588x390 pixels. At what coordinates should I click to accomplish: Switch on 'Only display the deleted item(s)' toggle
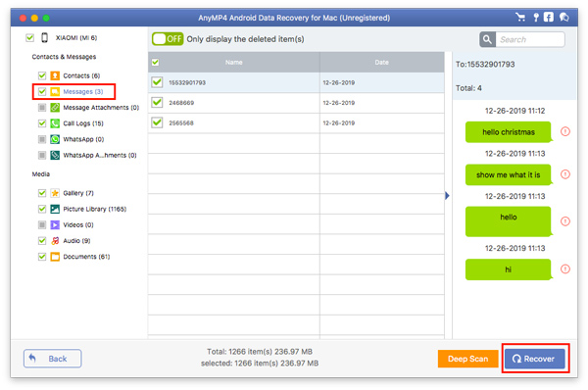[x=168, y=39]
